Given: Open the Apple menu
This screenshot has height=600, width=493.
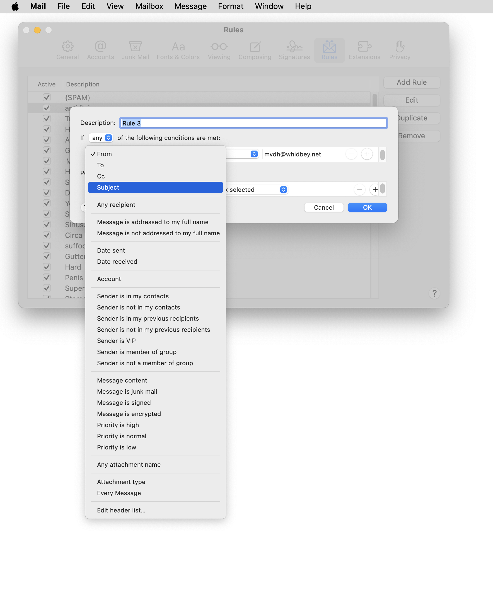Looking at the screenshot, I should pos(15,6).
